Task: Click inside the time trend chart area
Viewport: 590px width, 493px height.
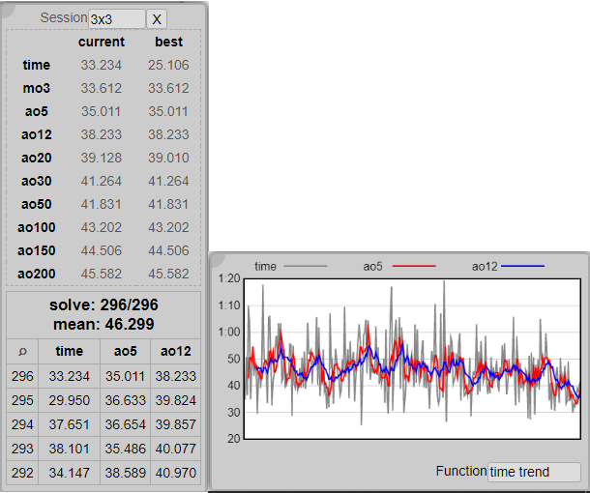Action: coord(412,359)
